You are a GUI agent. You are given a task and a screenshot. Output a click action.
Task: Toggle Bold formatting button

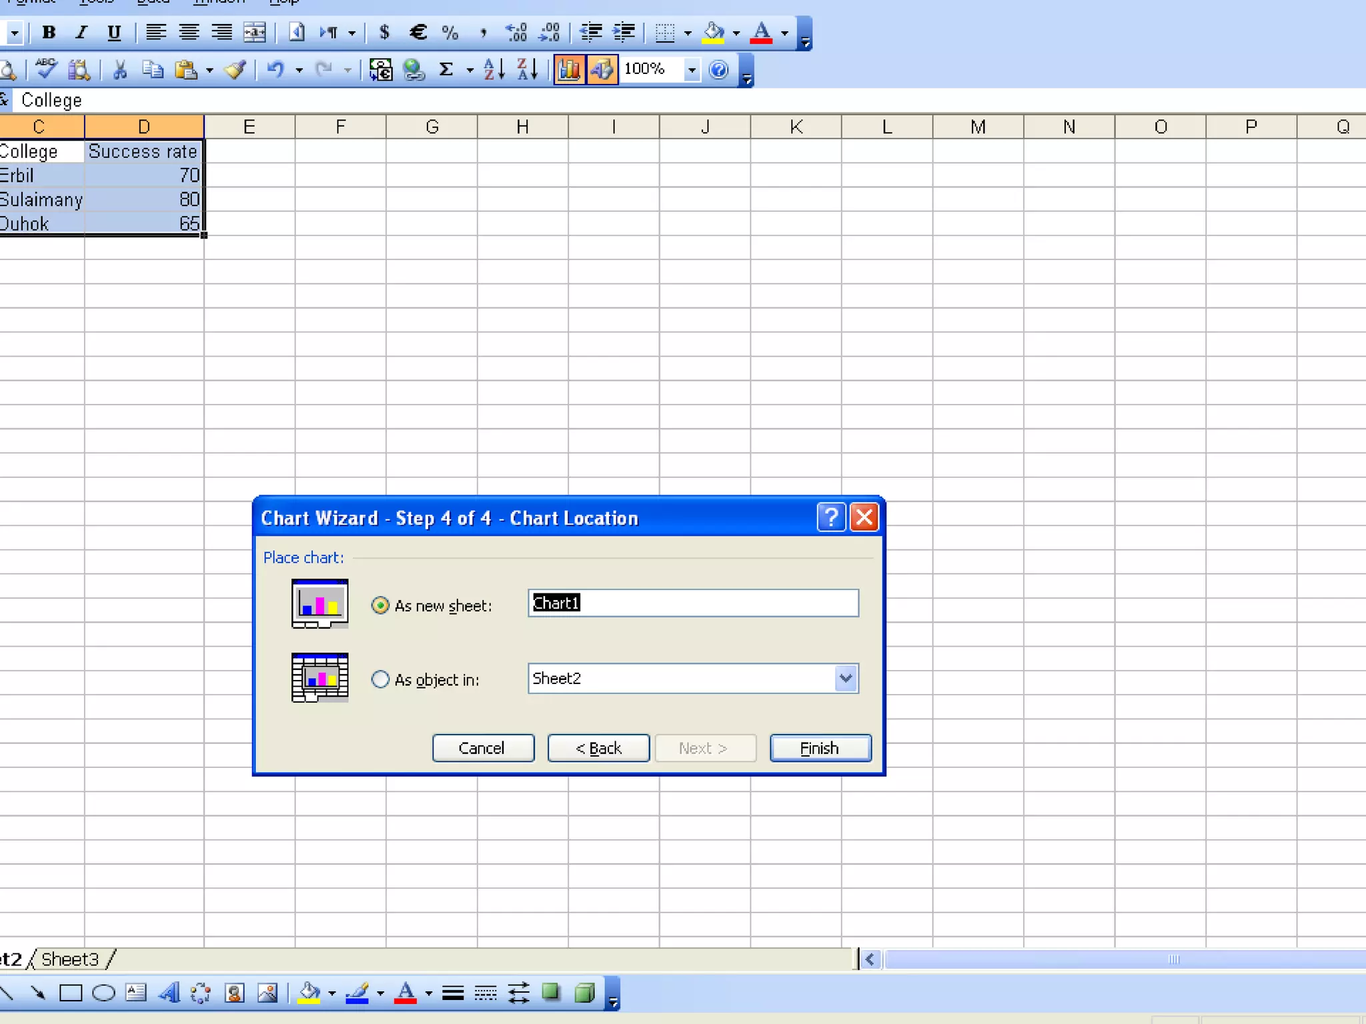49,32
